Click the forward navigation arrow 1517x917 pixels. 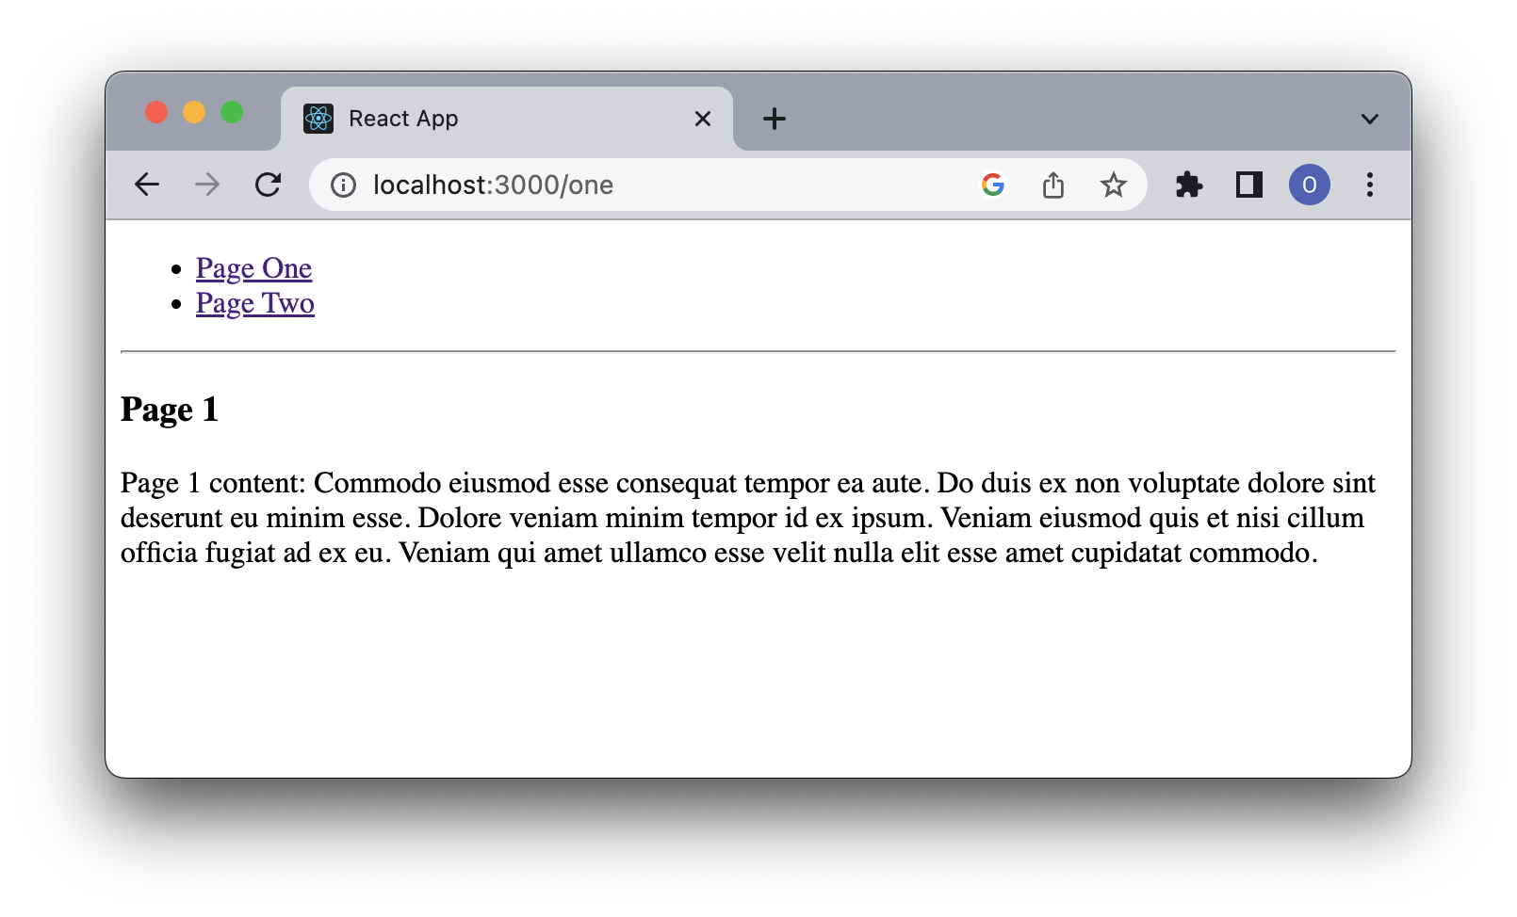pyautogui.click(x=207, y=185)
